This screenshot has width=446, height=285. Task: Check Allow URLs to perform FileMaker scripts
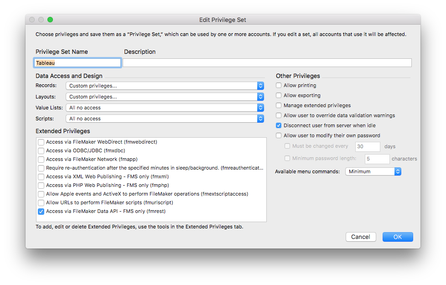41,203
